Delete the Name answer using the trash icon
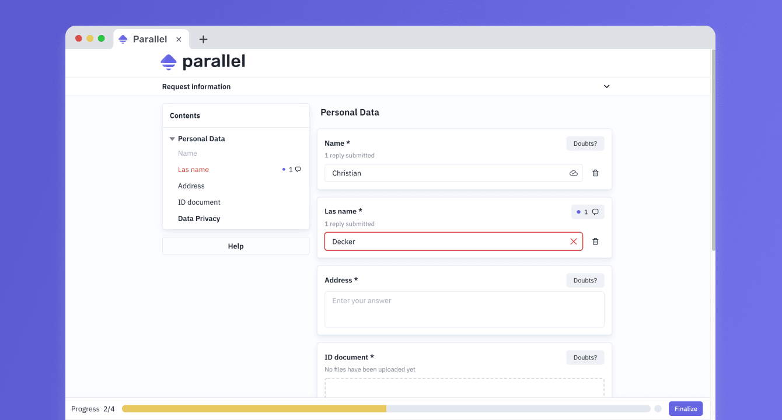 pos(595,173)
